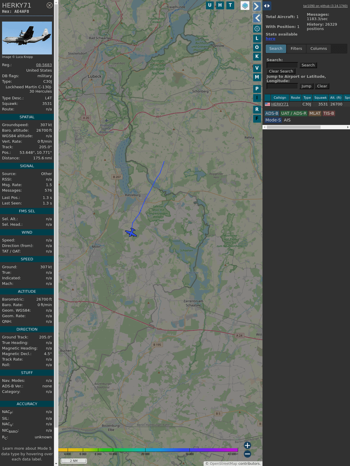Click the table horizontal scrollbar
Image resolution: width=350 pixels, height=466 pixels.
coord(294,127)
